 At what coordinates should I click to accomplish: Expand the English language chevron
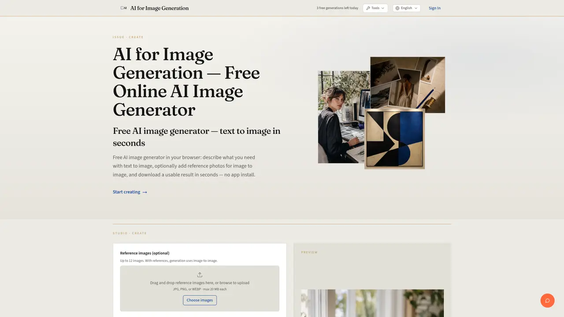(x=416, y=8)
